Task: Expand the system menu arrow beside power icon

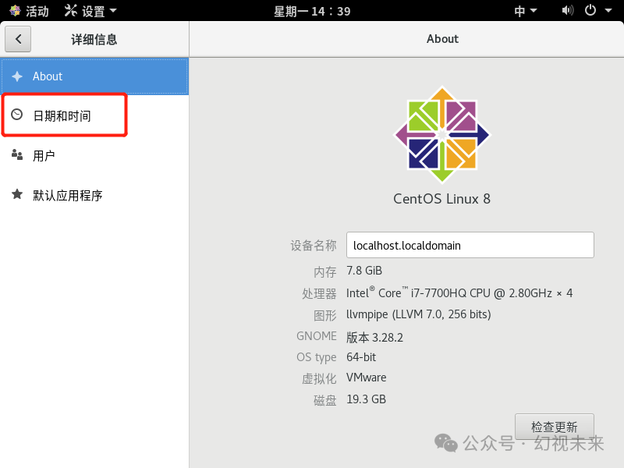Action: pyautogui.click(x=608, y=11)
